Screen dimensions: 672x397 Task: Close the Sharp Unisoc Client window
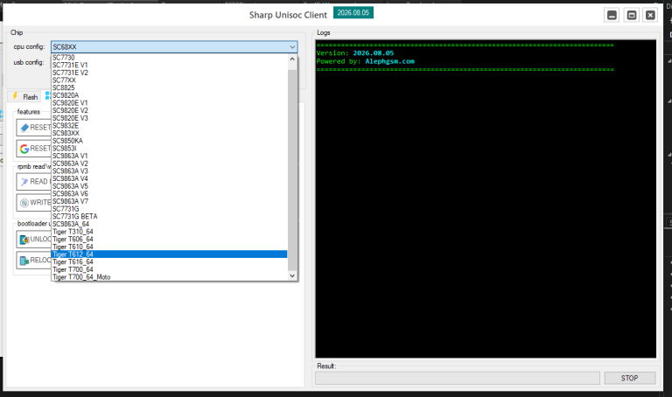pos(651,16)
